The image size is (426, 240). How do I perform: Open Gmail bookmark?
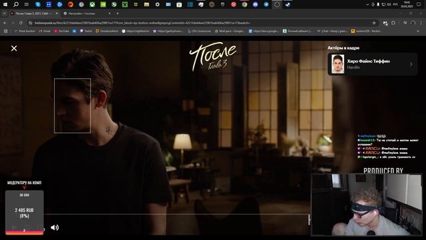tap(45, 31)
